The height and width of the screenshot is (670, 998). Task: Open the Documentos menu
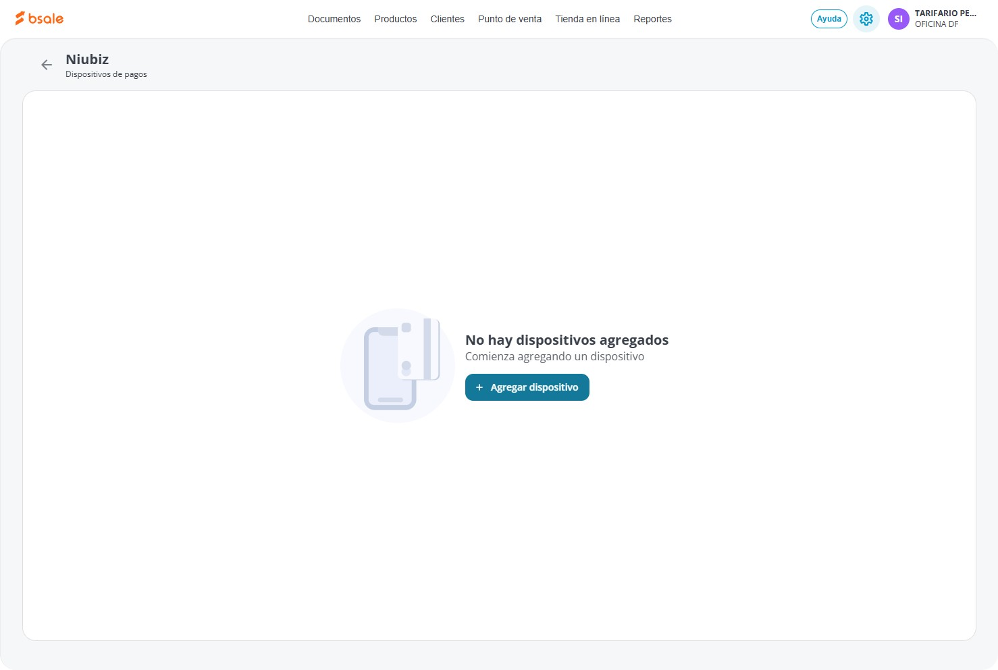click(334, 19)
